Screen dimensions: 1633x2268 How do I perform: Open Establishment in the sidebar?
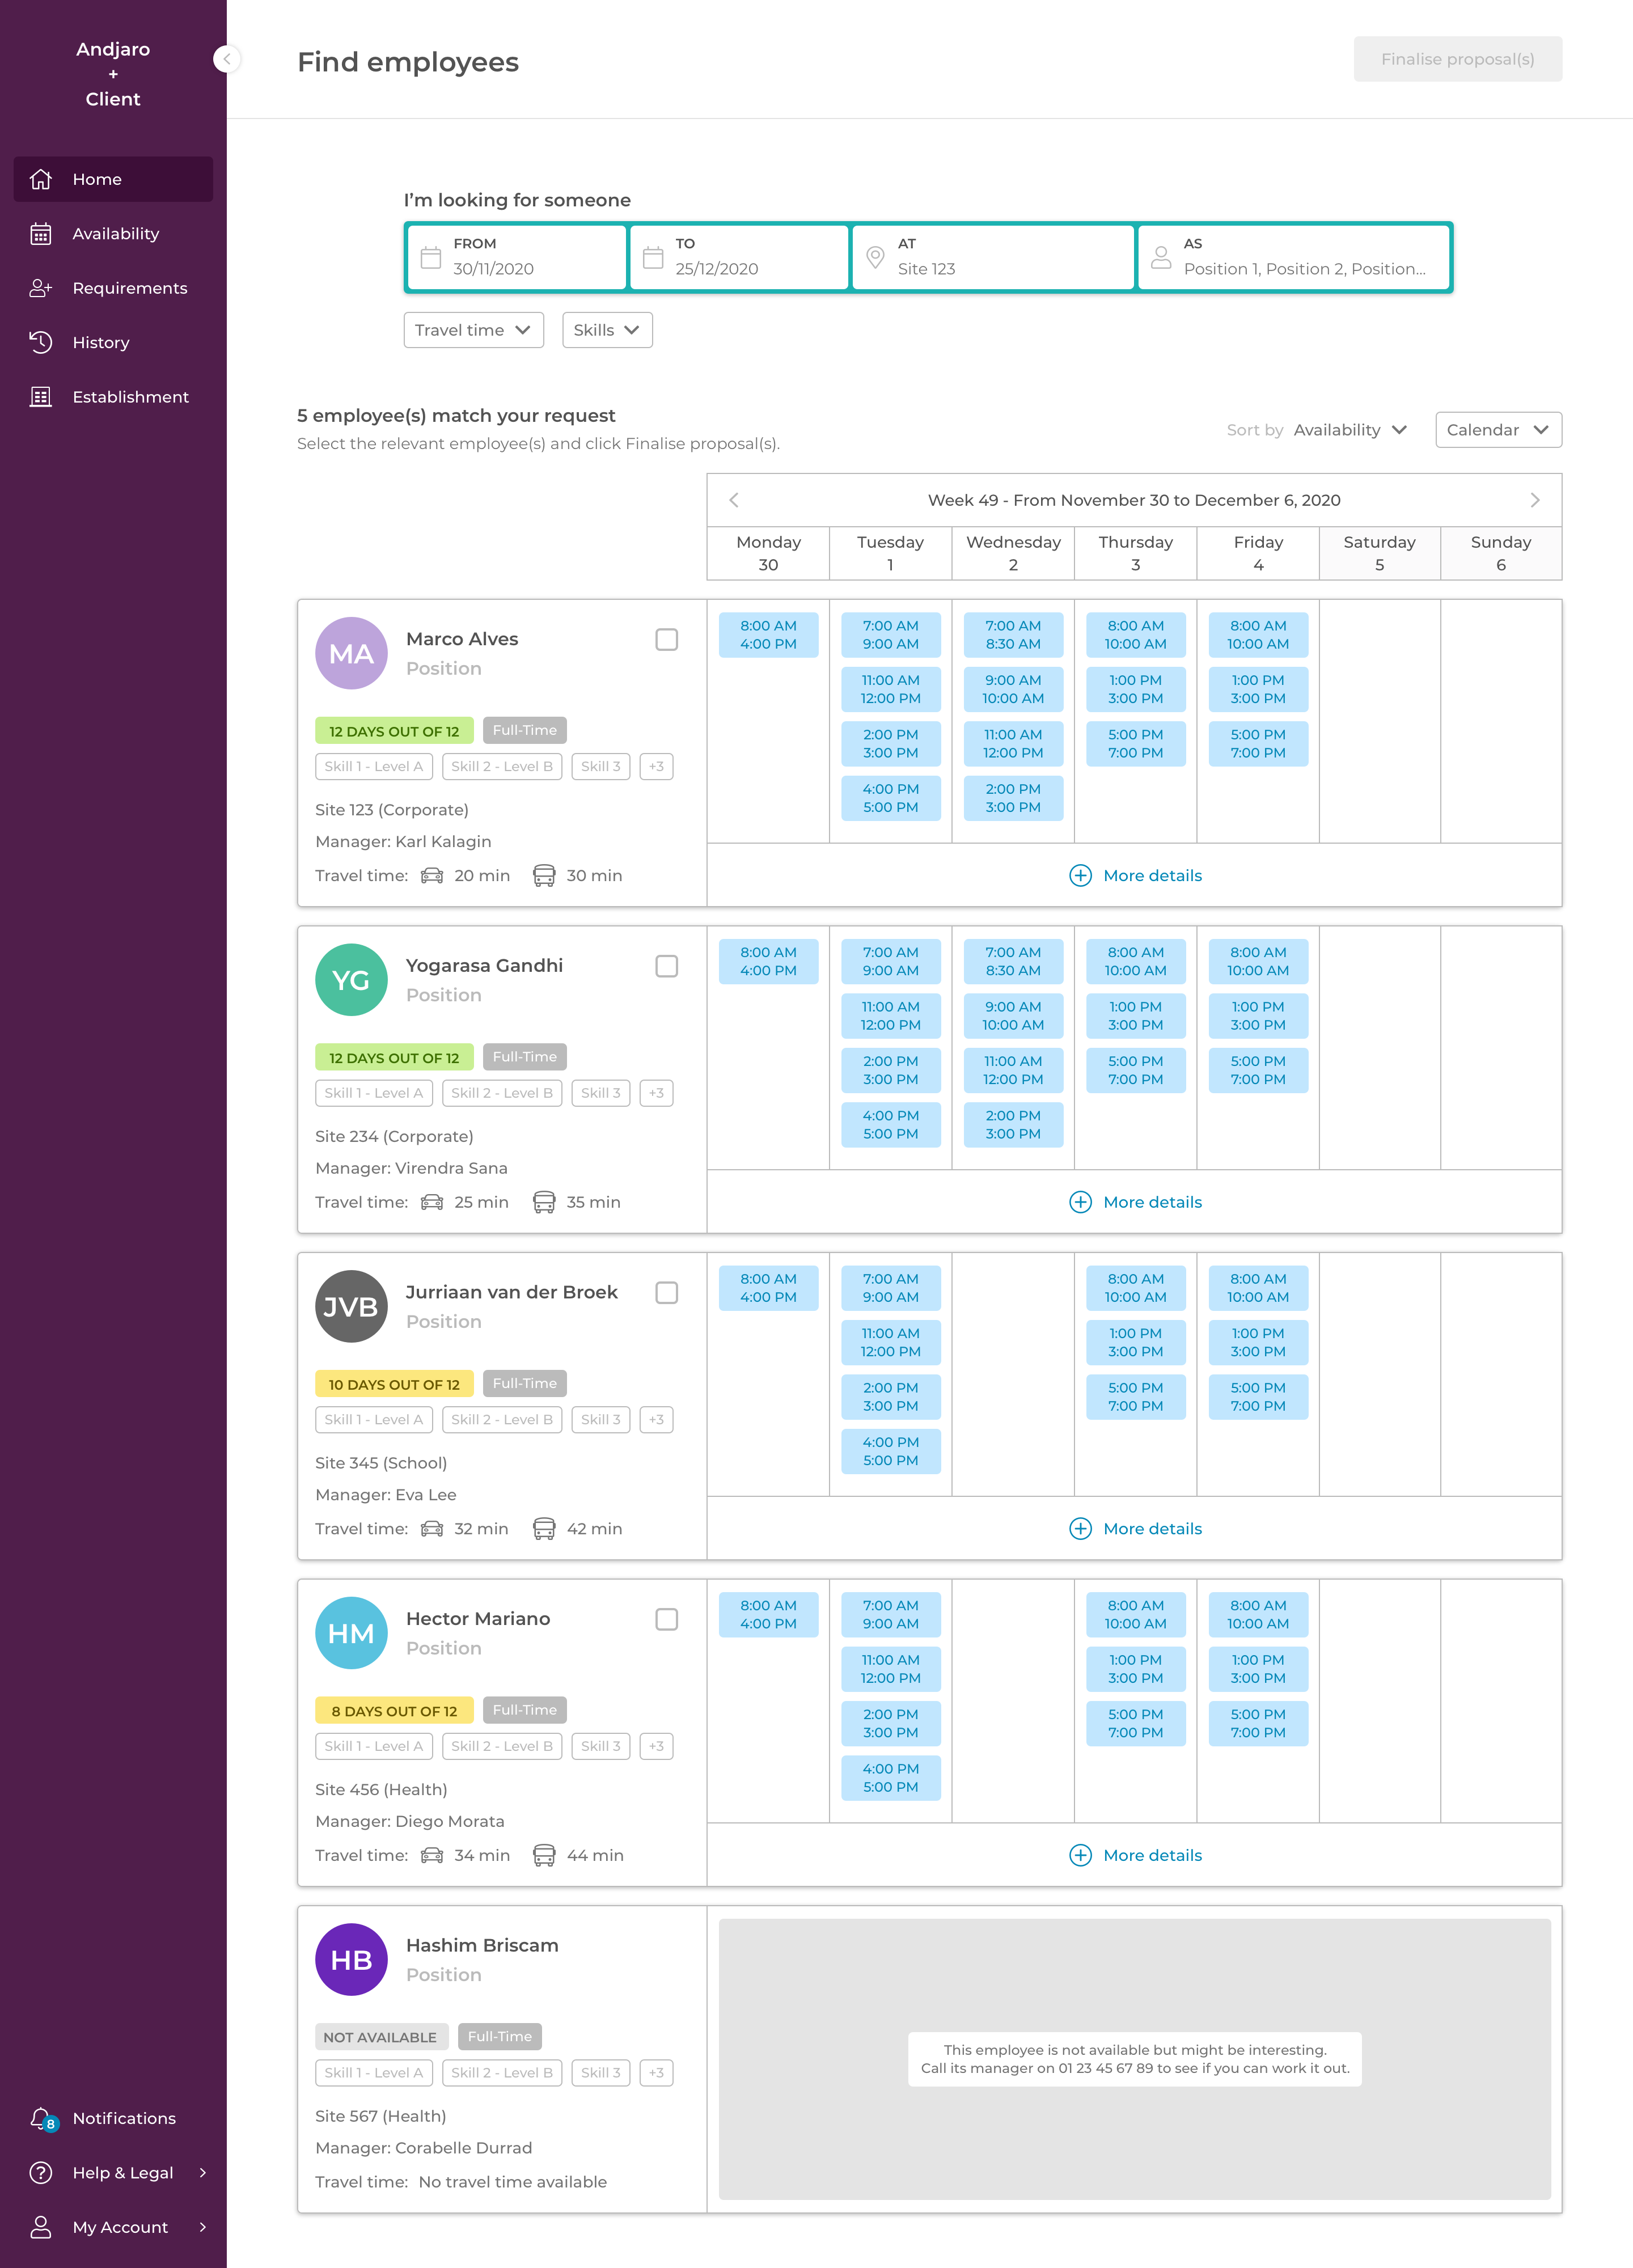point(113,397)
